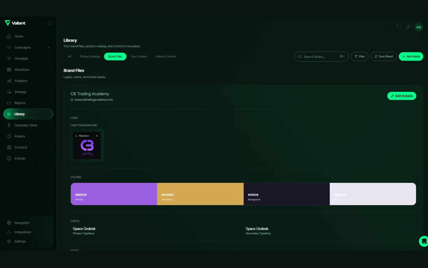428x268 pixels.
Task: Open Contacts via the address book icon
Action: [9, 147]
